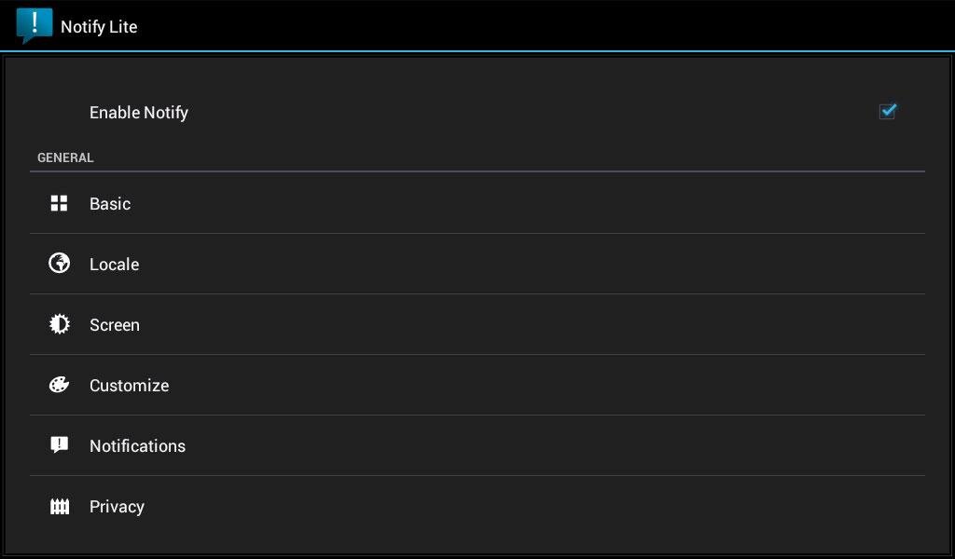Click the Notify Lite app icon
Image resolution: width=955 pixels, height=559 pixels.
click(35, 25)
